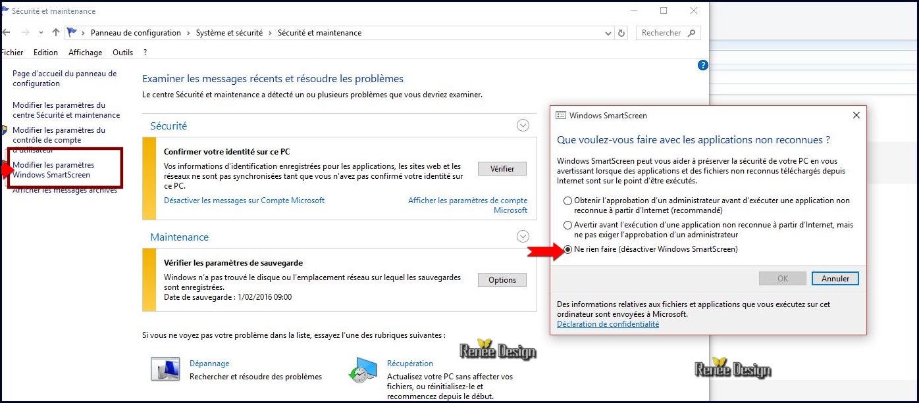Click Désactiver les messages sur Compte Microsoft
Image resolution: width=919 pixels, height=403 pixels.
(x=244, y=201)
